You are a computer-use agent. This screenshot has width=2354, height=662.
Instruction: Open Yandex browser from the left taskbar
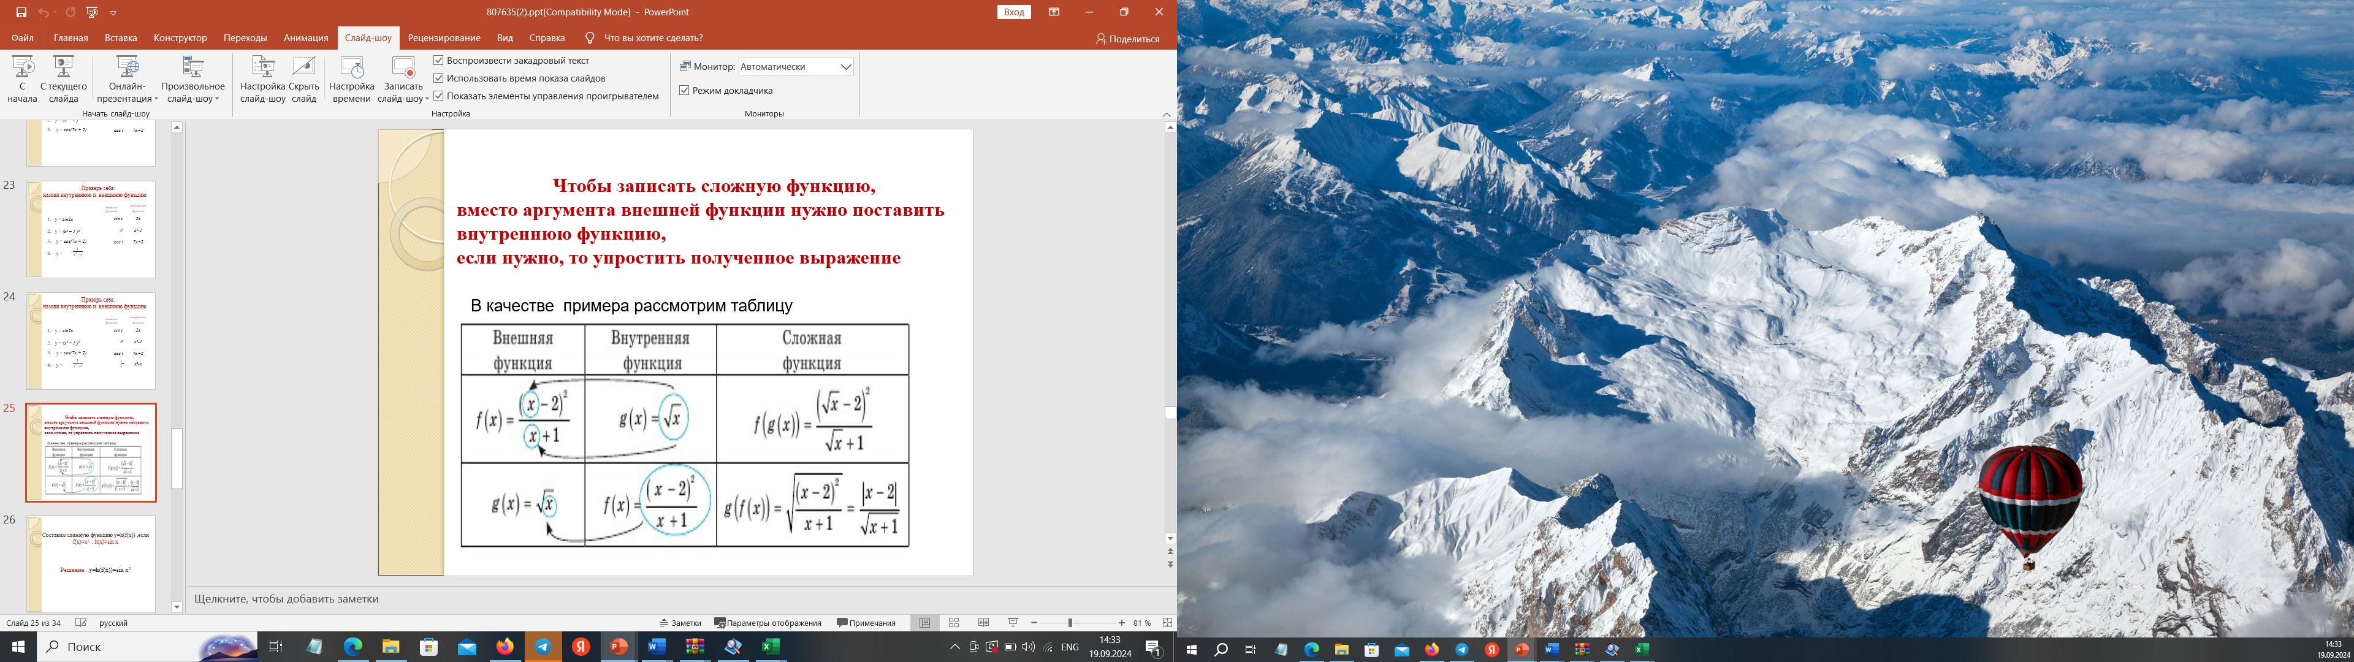pos(581,647)
